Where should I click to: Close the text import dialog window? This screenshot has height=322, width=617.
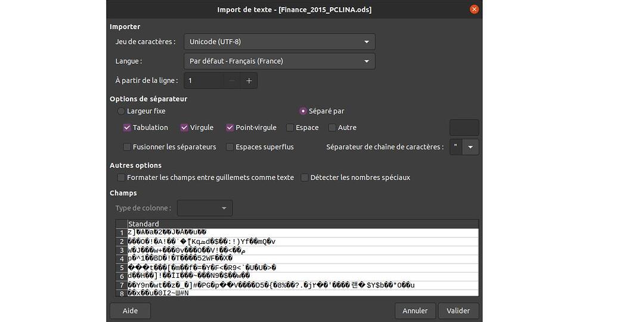[x=474, y=10]
